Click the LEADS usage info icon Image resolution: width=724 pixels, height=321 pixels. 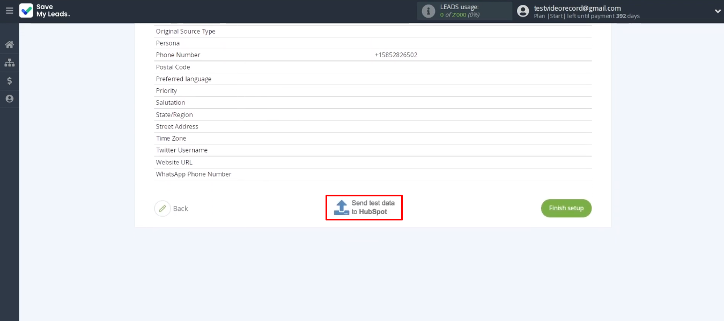point(428,11)
